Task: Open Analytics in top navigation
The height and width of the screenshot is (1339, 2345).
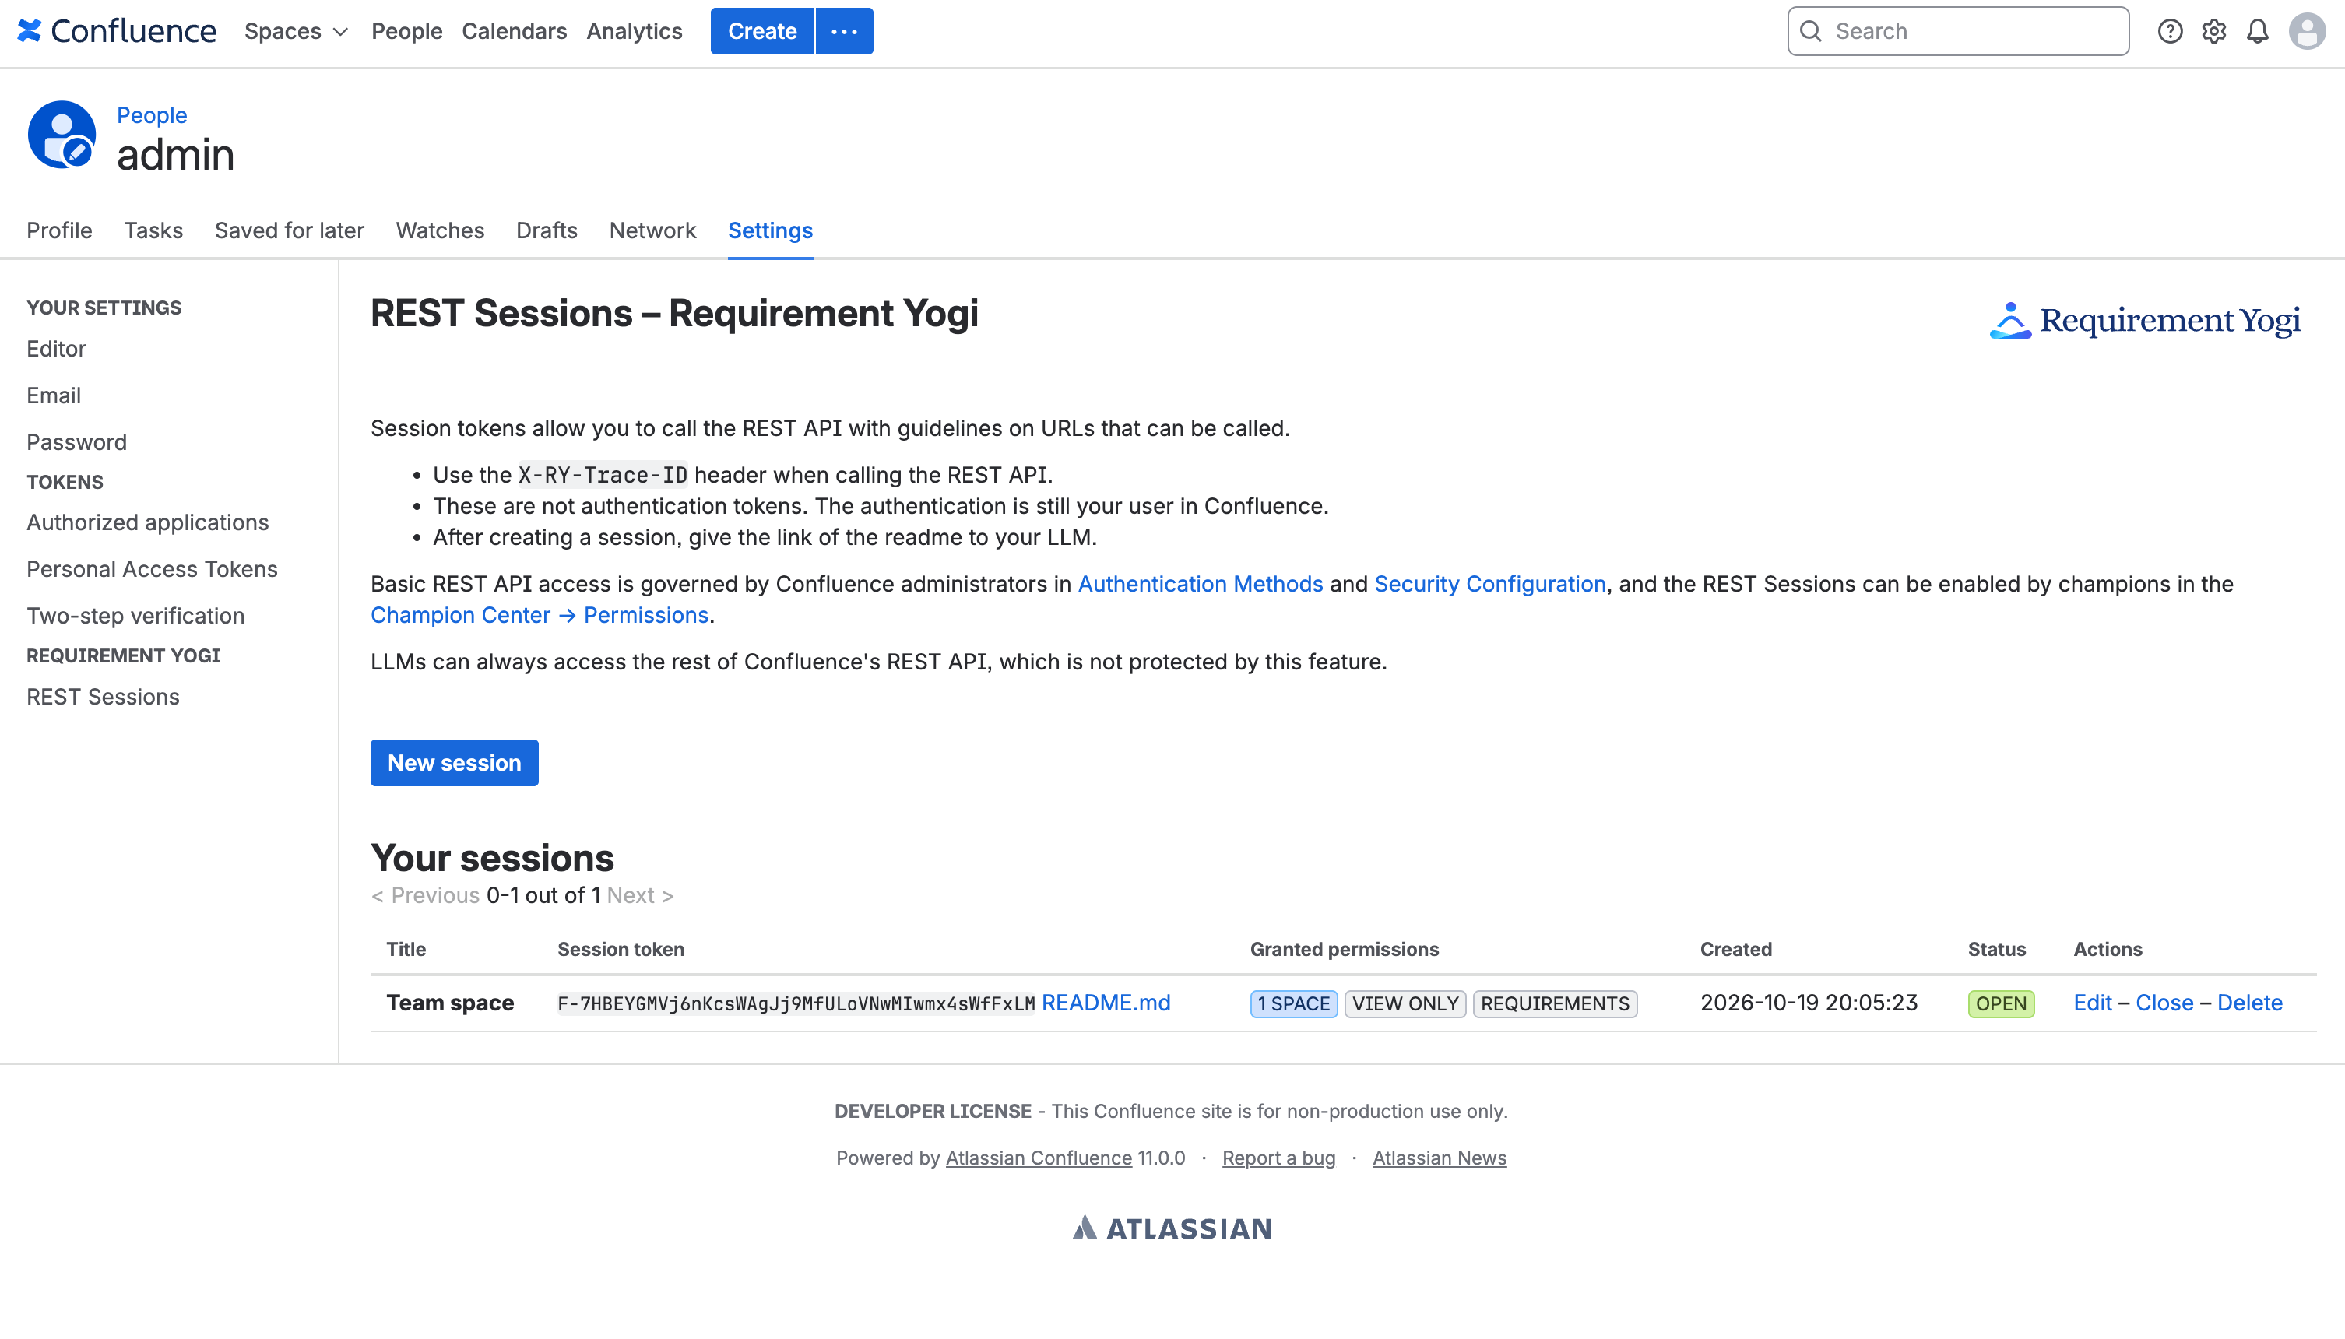Action: (x=635, y=31)
